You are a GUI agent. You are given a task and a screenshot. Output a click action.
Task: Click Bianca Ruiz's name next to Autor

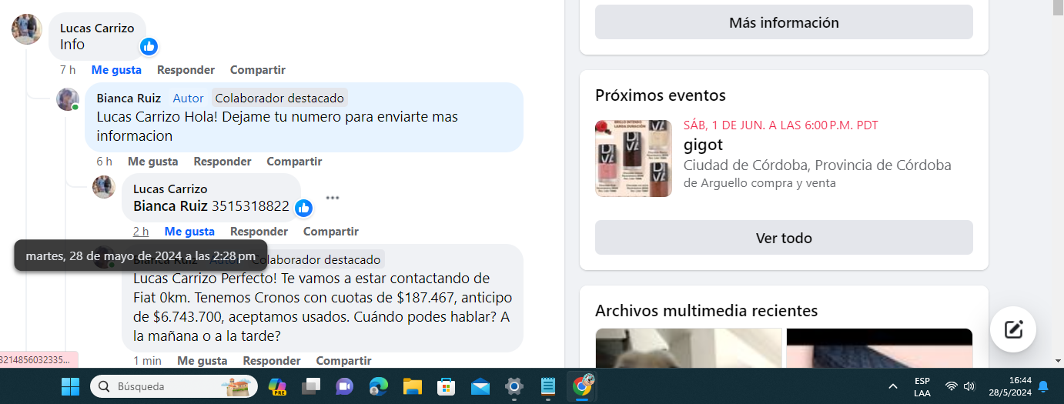(129, 98)
